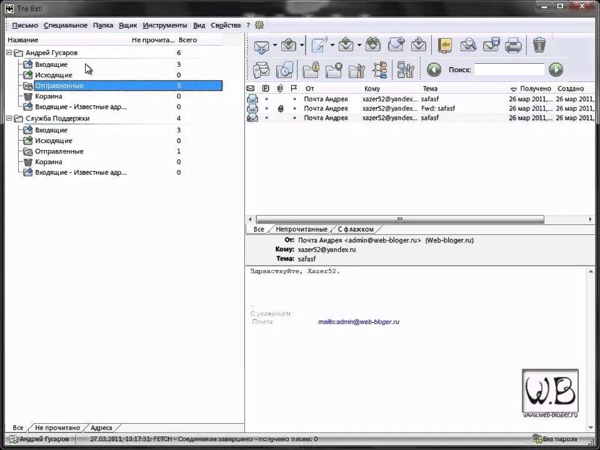Image resolution: width=600 pixels, height=450 pixels.
Task: Click the Get new mail envelope icon
Action: click(262, 46)
